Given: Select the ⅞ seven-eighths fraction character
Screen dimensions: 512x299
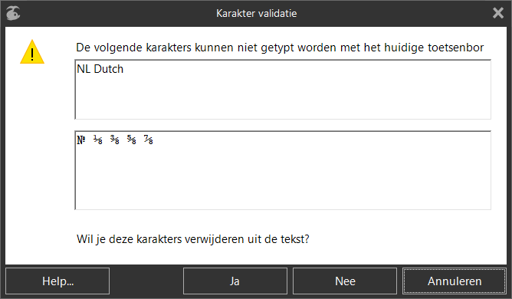Looking at the screenshot, I should 148,140.
